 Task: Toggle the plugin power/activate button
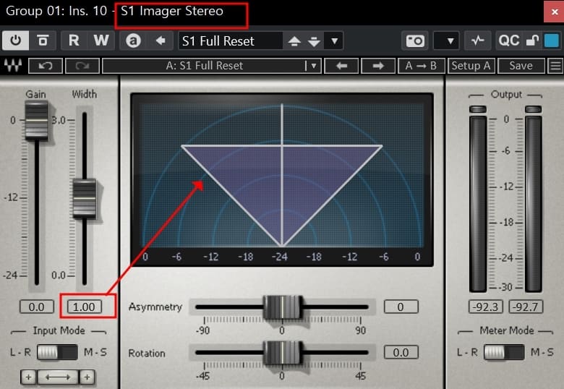[15, 40]
